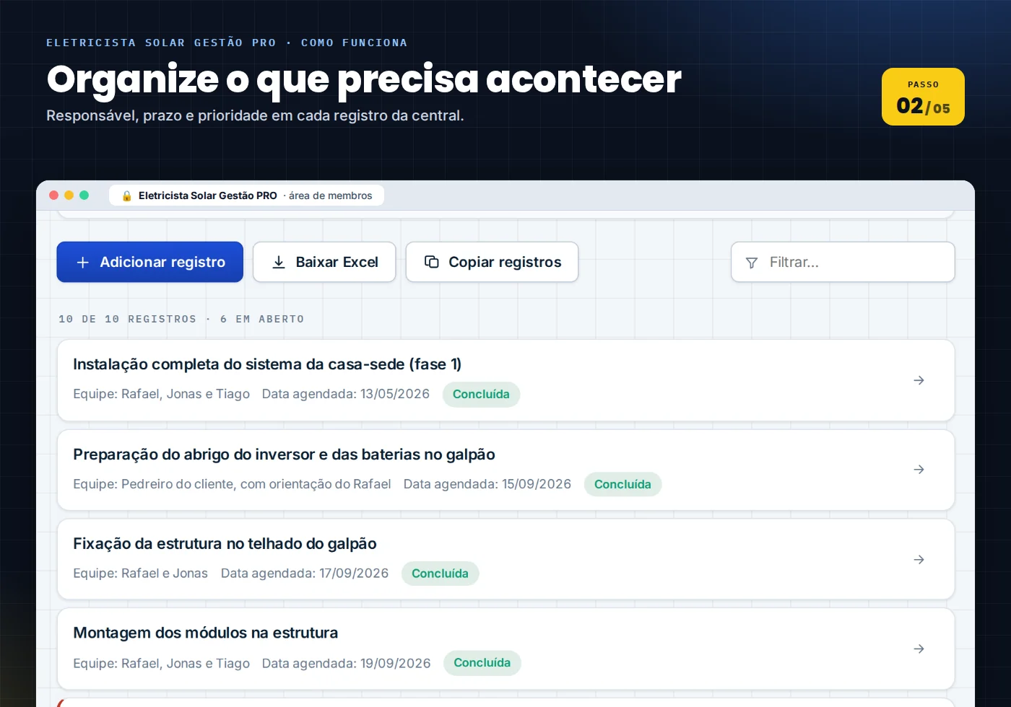This screenshot has height=707, width=1011.
Task: Click the funnel filter icon
Action: point(752,263)
